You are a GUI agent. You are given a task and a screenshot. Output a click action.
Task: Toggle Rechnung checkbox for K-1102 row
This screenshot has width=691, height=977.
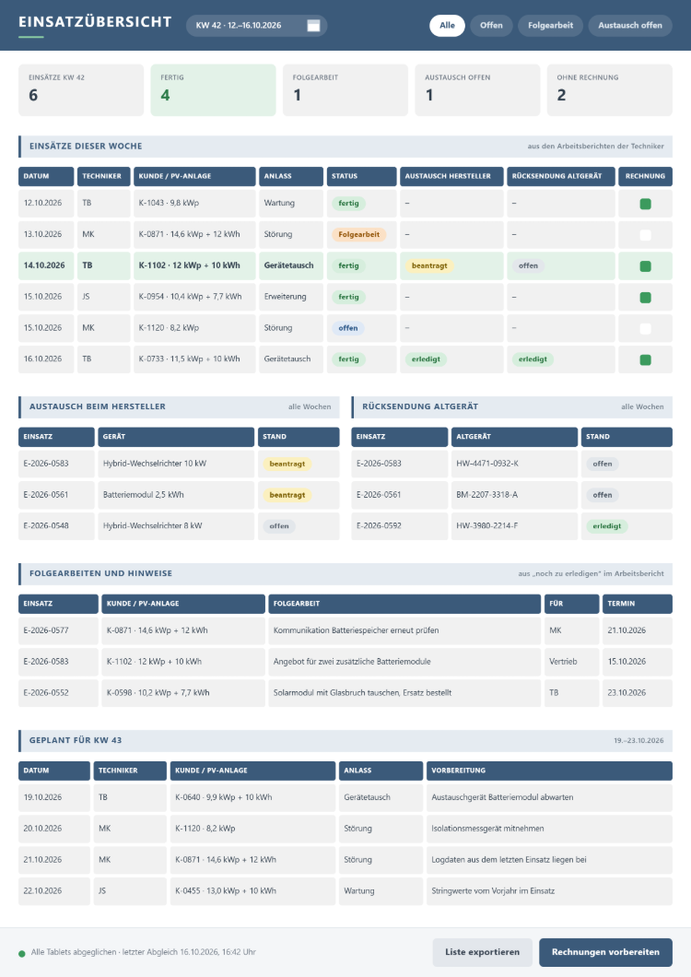(645, 266)
